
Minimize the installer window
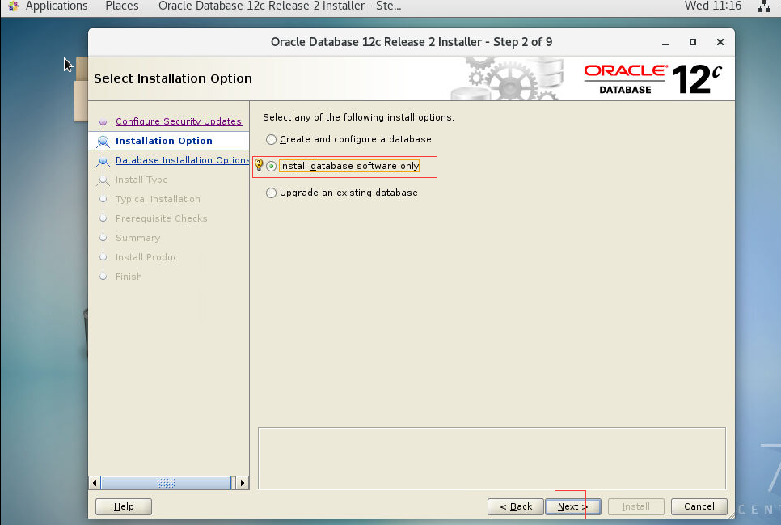pos(665,42)
